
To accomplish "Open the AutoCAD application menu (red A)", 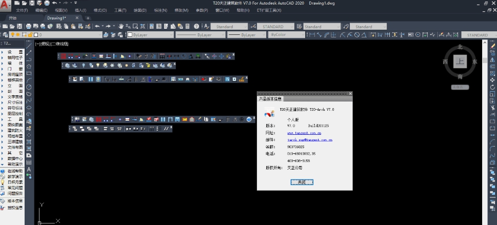I will pos(5,5).
